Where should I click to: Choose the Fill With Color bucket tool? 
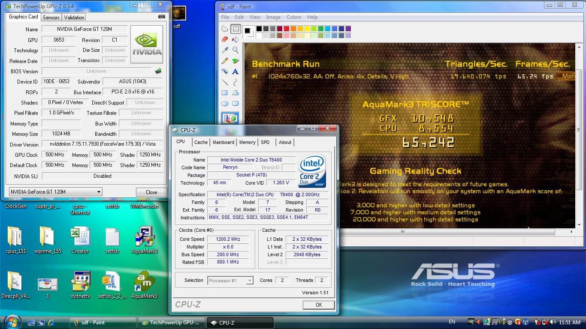[236, 39]
